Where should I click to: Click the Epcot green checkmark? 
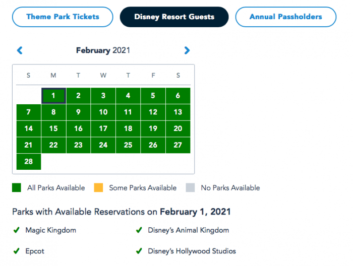coord(17,251)
